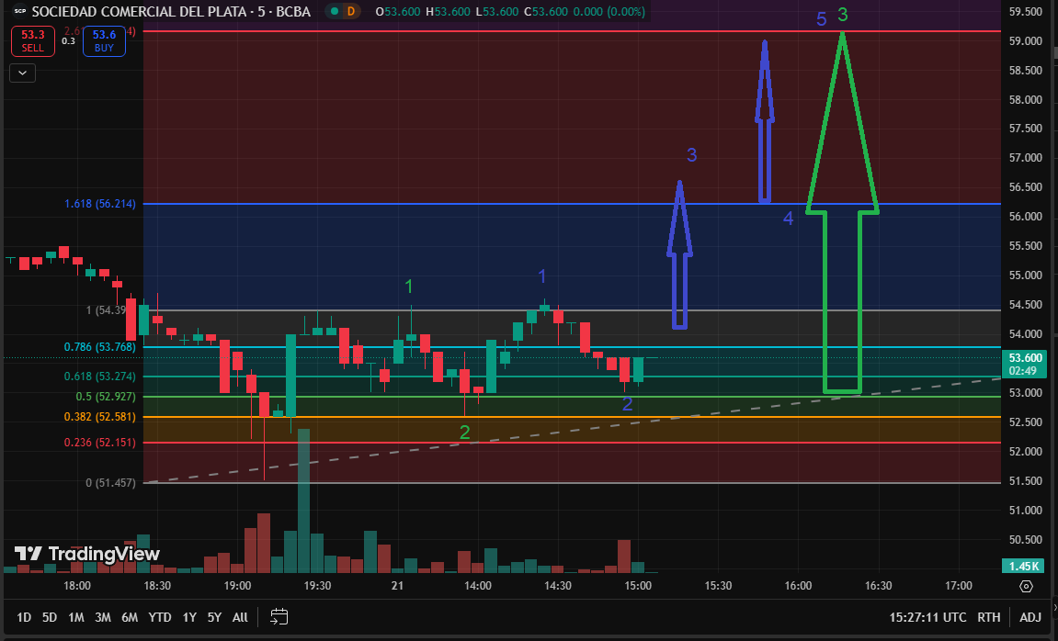The height and width of the screenshot is (641, 1058).
Task: Select the 6M time range
Action: [x=130, y=617]
